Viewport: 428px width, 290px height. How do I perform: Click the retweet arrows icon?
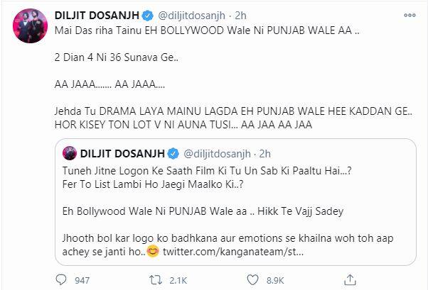tap(156, 280)
